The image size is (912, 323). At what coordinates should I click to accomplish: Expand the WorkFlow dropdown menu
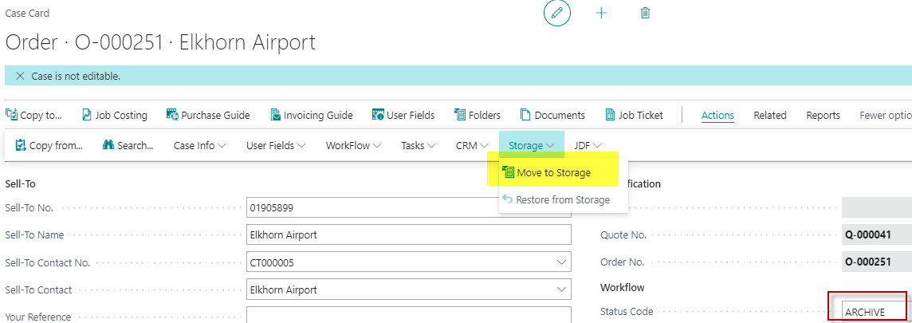[353, 146]
